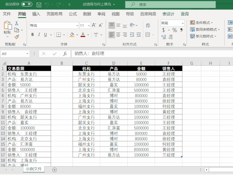Open the font name dropdown 等线
The width and height of the screenshot is (233, 175).
coord(77,26)
